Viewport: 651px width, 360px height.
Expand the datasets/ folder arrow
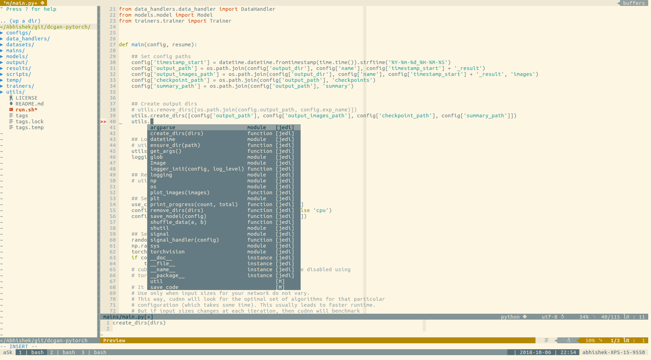(x=2, y=45)
